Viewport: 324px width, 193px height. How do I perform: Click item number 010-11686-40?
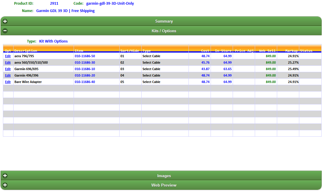pos(85,82)
